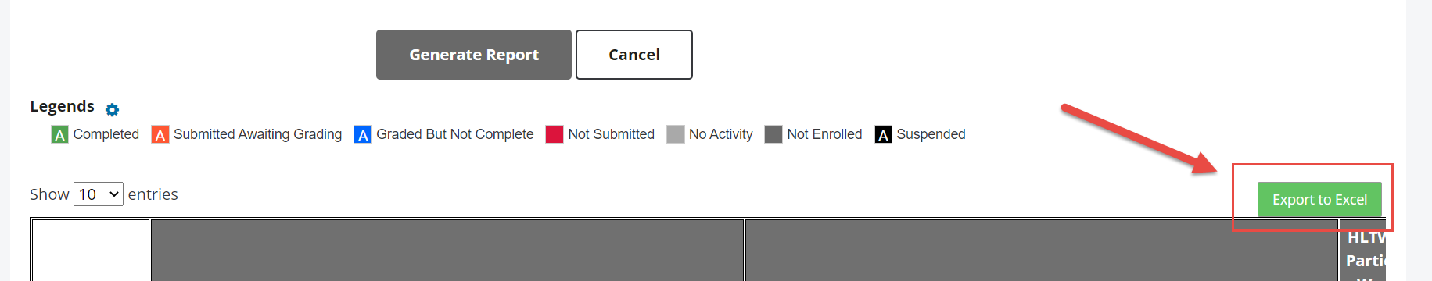Click the dark gray Not Enrolled swatch
This screenshot has height=281, width=1432.
point(773,135)
